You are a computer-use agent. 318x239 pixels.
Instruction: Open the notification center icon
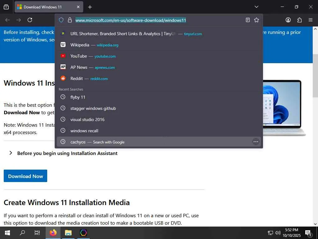[x=308, y=233]
